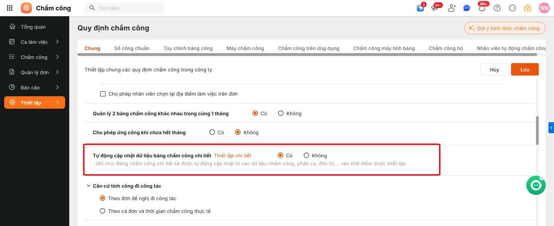Viewport: 554px width, 226px height.
Task: Focus the Tìm kiếm search field
Action: [x=125, y=8]
